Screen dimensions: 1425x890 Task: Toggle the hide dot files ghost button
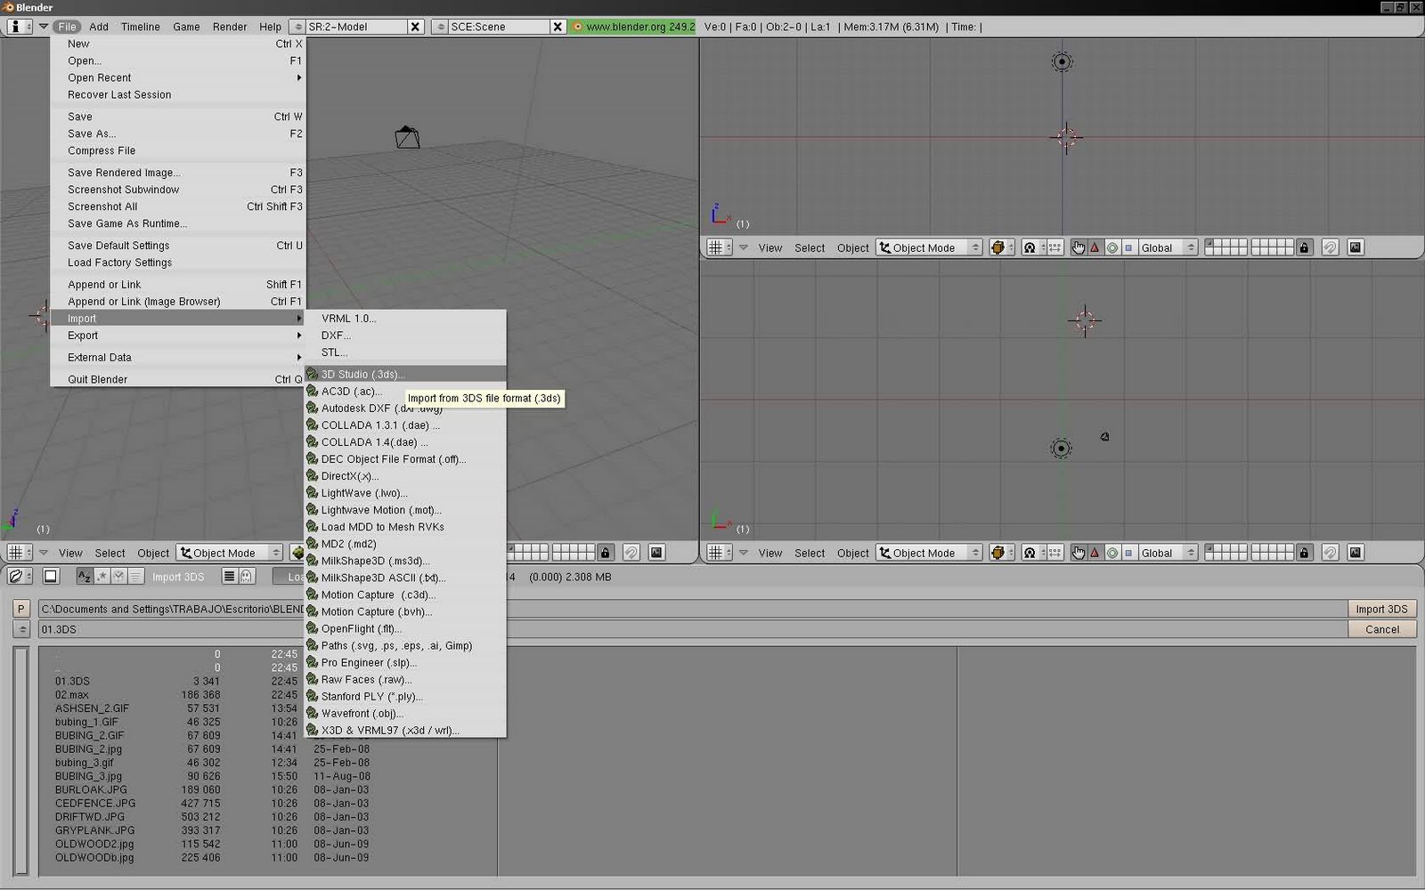pyautogui.click(x=247, y=577)
